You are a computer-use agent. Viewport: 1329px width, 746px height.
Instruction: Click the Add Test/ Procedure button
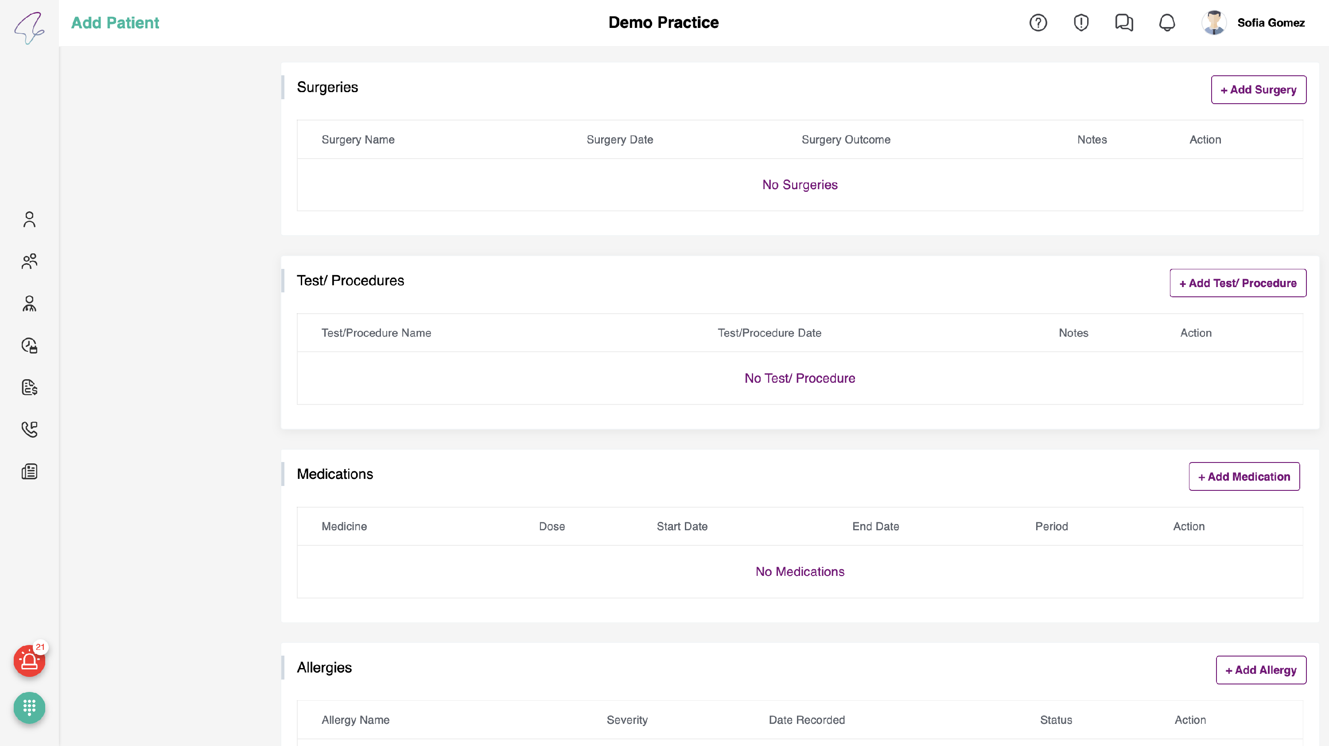(1238, 283)
